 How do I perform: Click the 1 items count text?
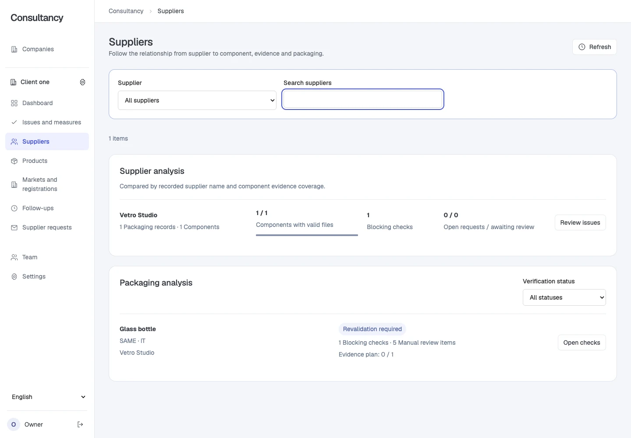click(x=118, y=138)
